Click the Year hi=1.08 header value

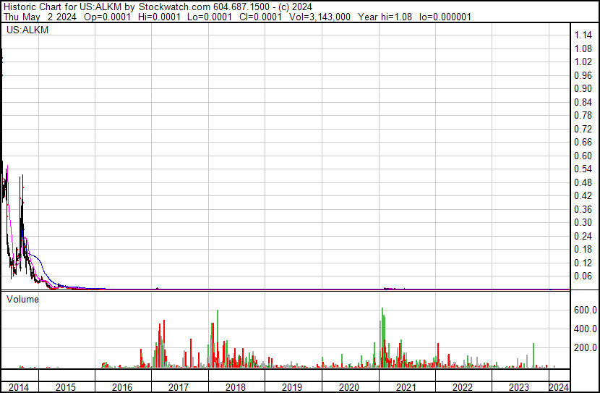click(x=385, y=17)
